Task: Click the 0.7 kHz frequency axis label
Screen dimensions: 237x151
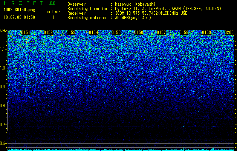Action: click(x=3, y=125)
